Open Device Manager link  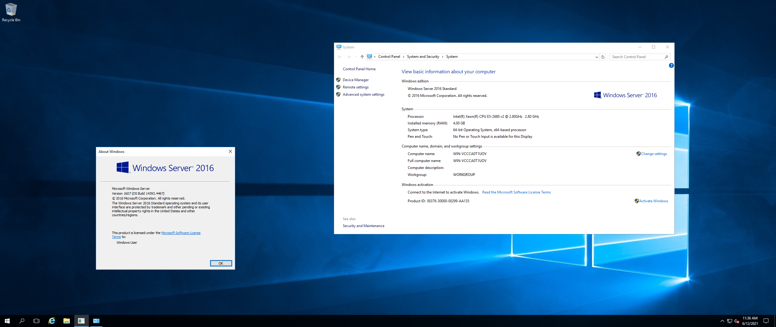click(x=356, y=80)
